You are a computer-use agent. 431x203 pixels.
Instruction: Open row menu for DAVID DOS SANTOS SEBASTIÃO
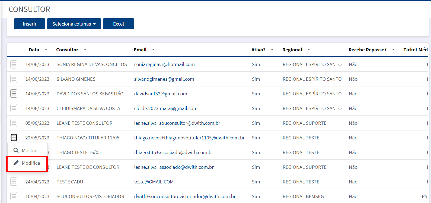pos(14,94)
